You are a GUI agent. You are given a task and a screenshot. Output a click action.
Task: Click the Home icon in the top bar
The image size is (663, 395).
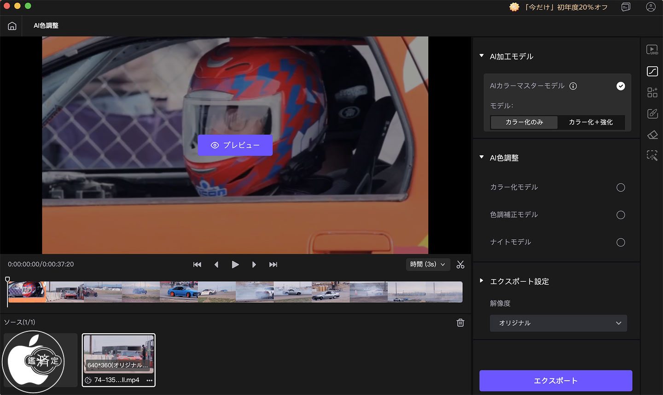[x=12, y=26]
